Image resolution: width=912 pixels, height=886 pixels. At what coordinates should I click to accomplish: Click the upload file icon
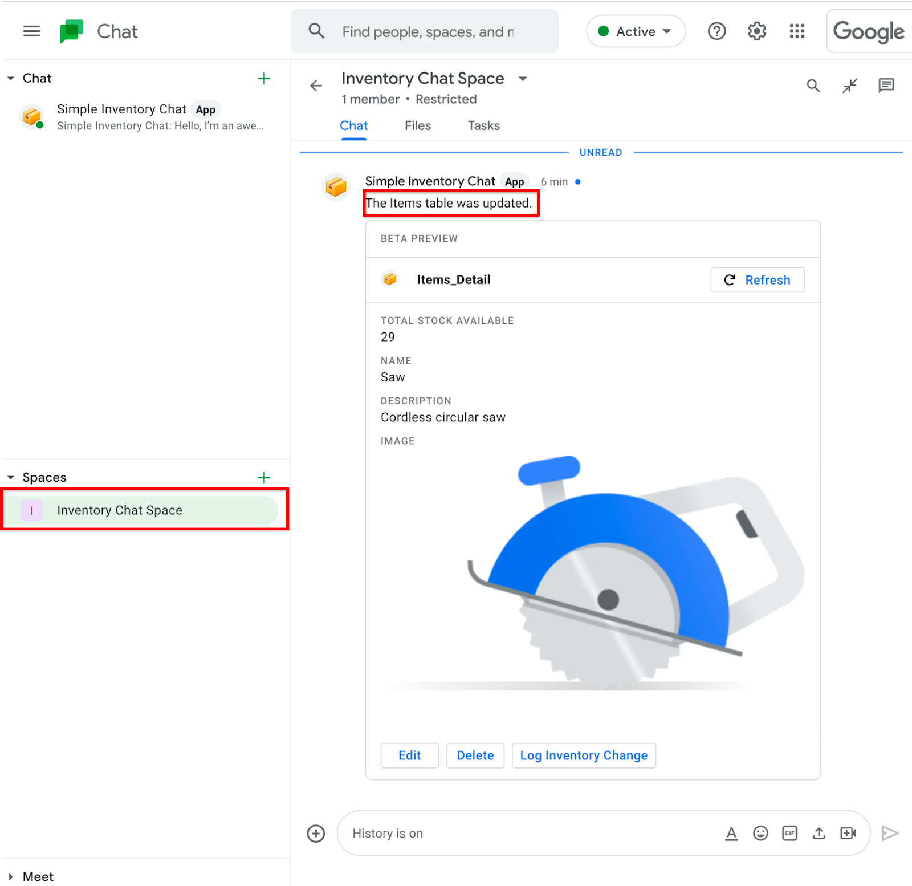(x=819, y=833)
